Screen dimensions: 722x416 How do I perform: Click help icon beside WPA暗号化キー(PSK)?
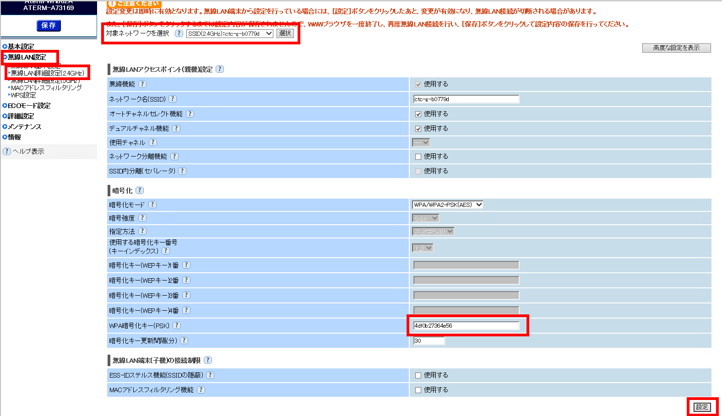point(177,325)
